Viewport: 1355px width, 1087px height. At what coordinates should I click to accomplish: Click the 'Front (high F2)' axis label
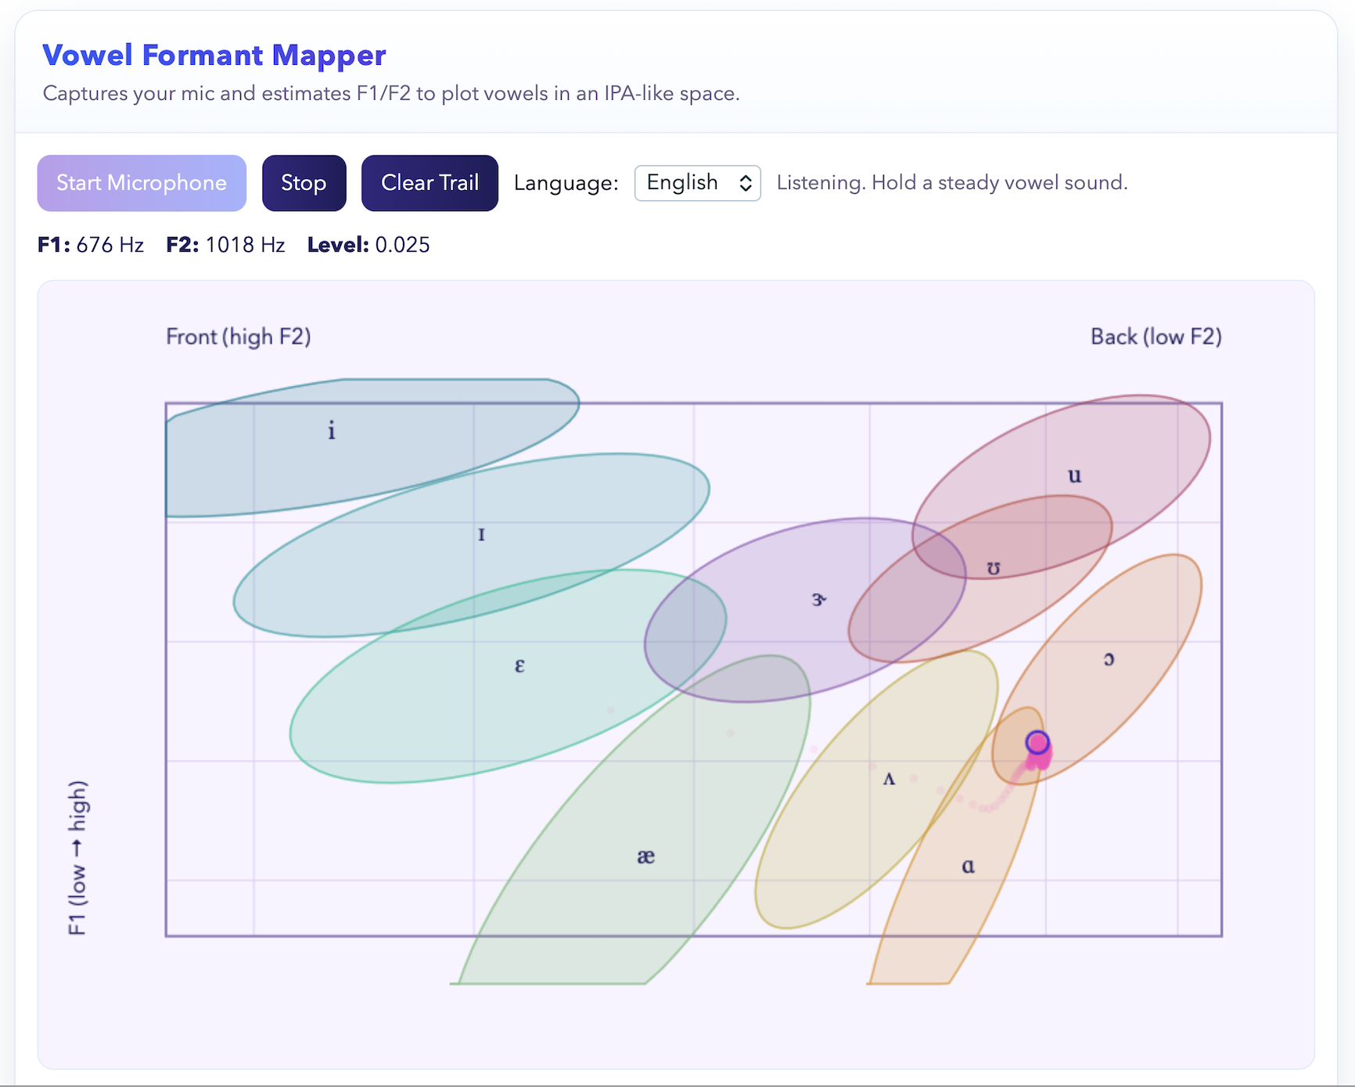point(239,336)
